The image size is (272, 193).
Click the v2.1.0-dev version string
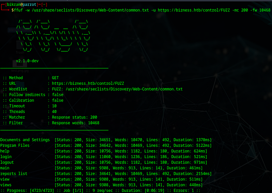pos(27,61)
